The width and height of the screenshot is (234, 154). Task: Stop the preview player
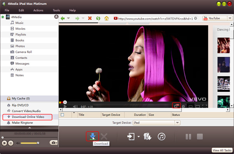11,143
